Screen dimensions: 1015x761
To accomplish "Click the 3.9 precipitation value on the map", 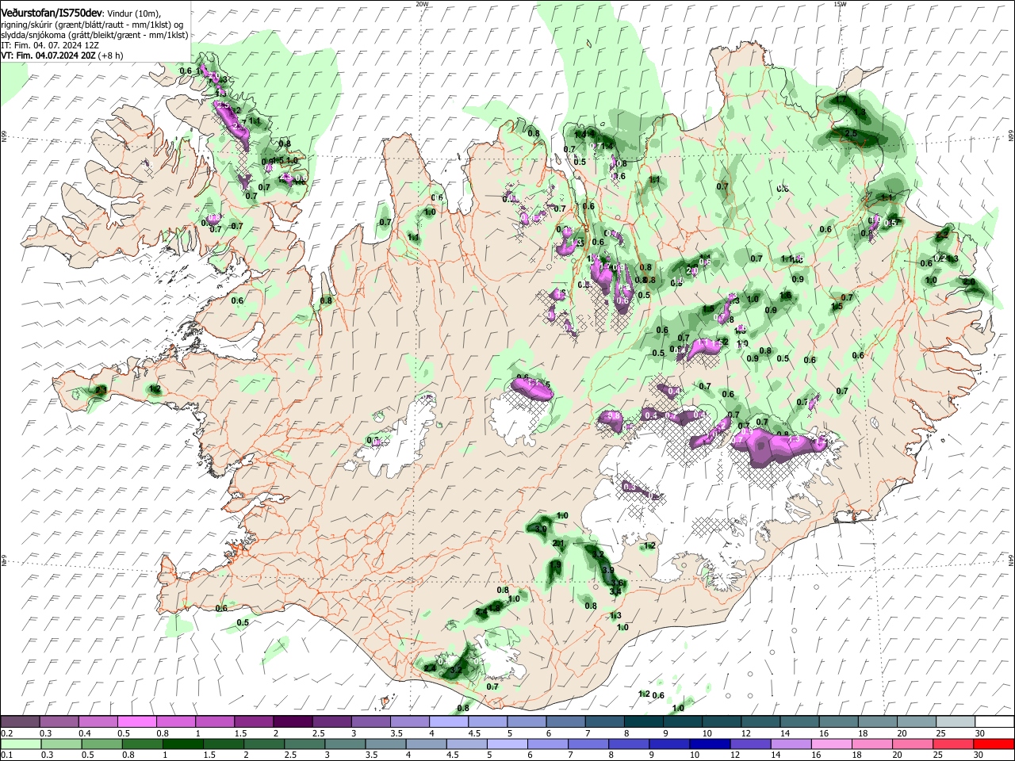I will 608,570.
